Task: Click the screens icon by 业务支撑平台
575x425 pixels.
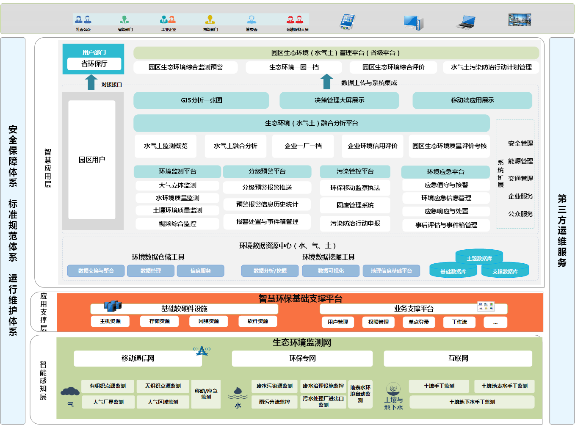Action: coord(486,306)
